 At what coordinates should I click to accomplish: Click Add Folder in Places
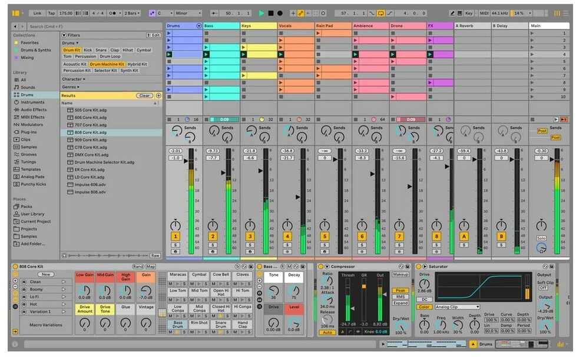coord(33,243)
